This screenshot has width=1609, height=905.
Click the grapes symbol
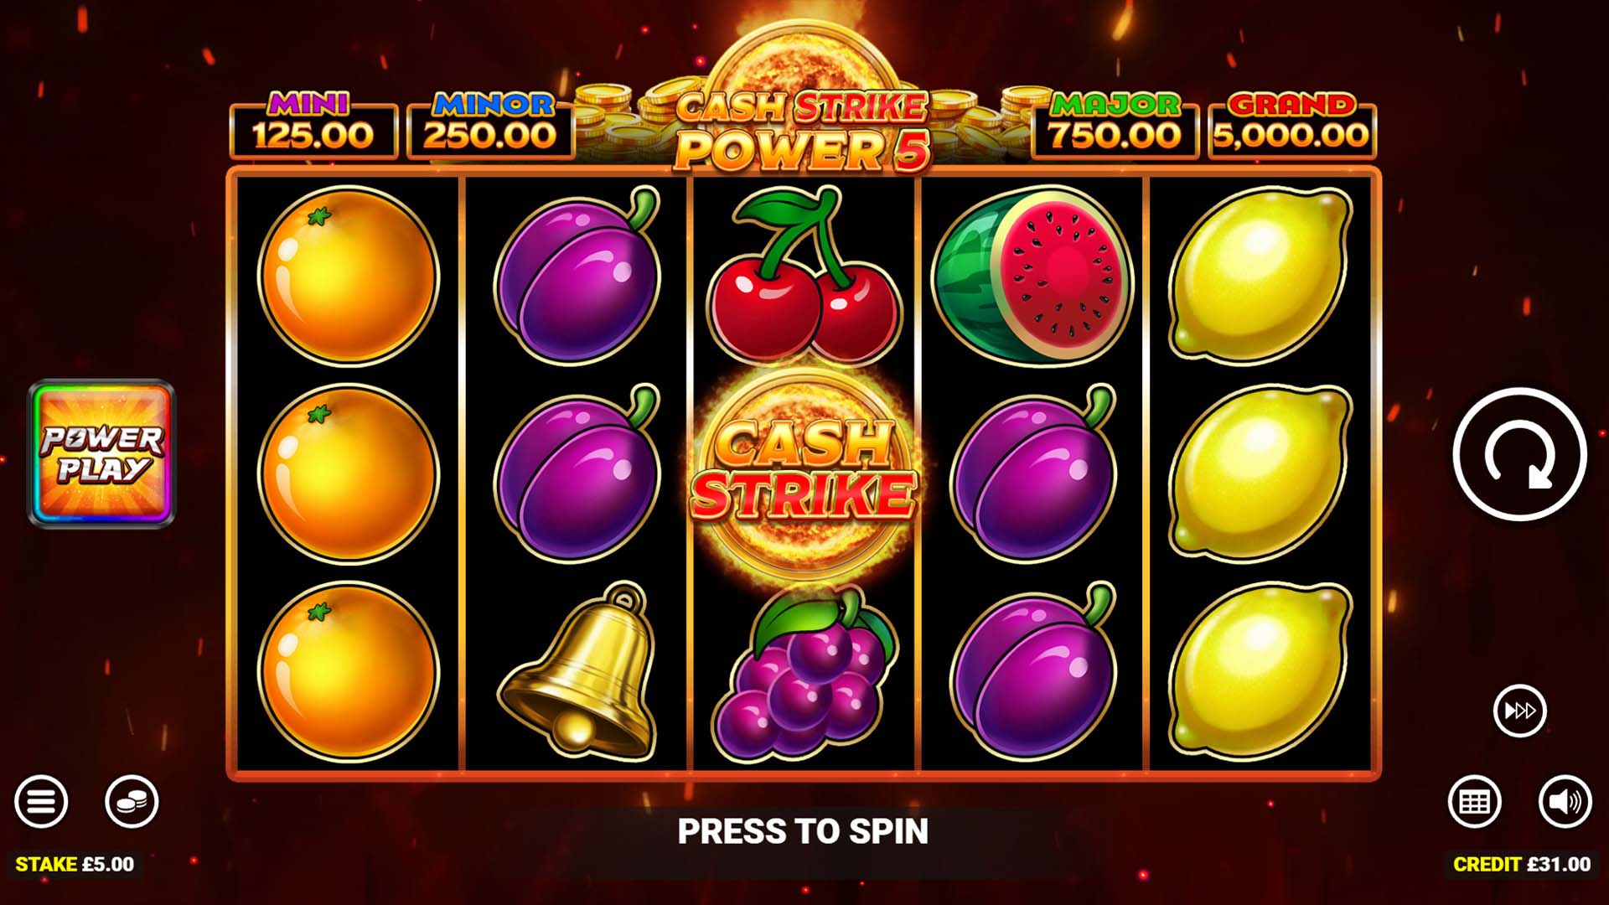click(804, 673)
